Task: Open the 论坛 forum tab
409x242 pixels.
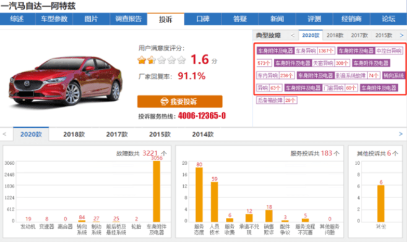Action: [x=389, y=19]
